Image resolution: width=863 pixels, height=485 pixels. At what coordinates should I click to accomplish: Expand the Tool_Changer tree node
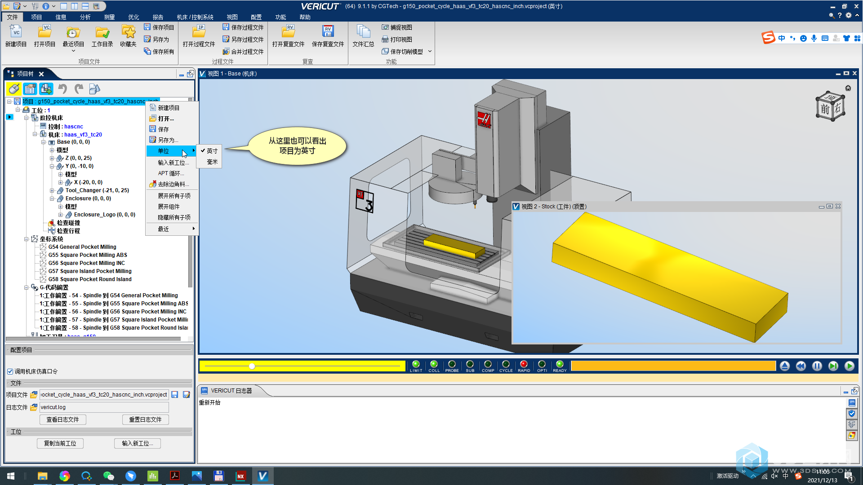(x=52, y=190)
